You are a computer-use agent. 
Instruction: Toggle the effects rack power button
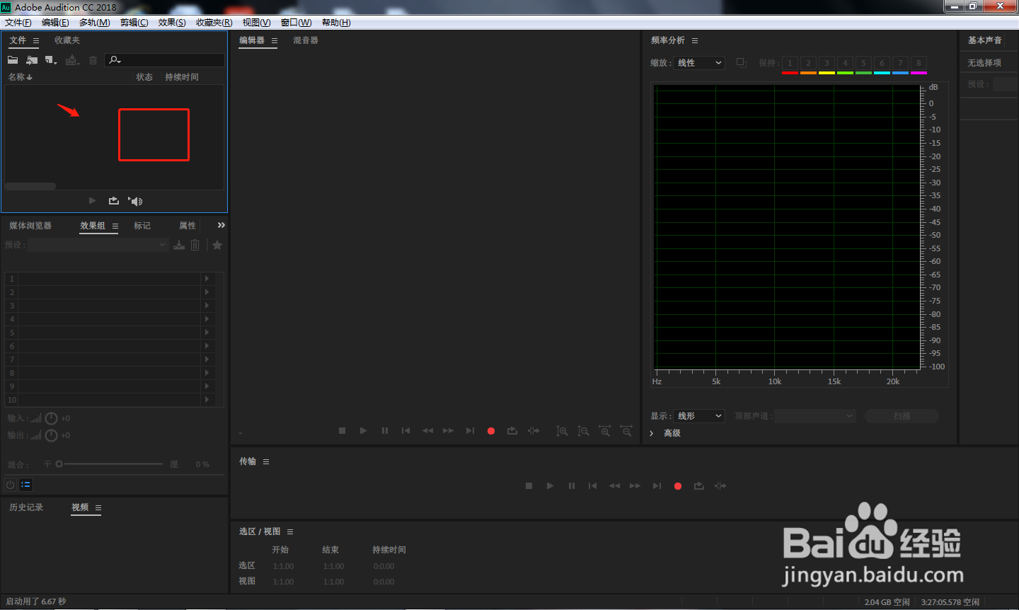click(x=10, y=485)
